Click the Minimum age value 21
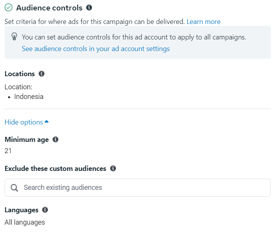The image size is (274, 232). (8, 151)
